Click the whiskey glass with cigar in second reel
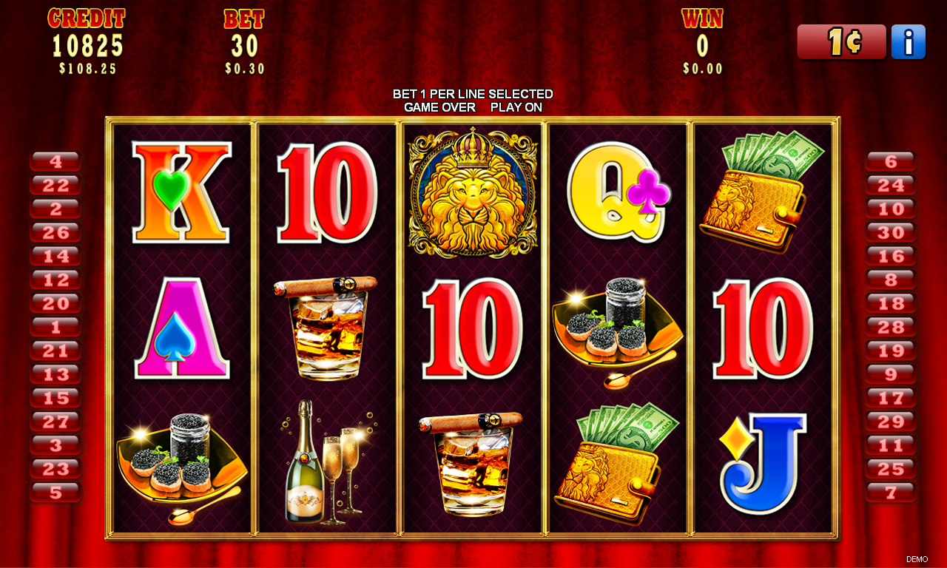Image resolution: width=947 pixels, height=568 pixels. pyautogui.click(x=326, y=328)
